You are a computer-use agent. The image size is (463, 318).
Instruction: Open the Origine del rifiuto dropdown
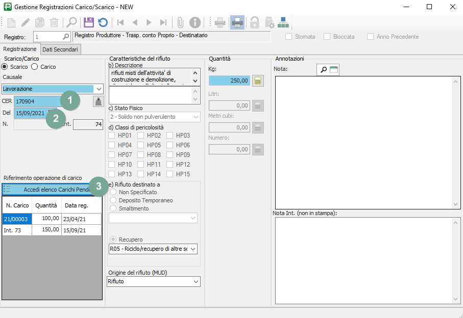[x=196, y=281]
